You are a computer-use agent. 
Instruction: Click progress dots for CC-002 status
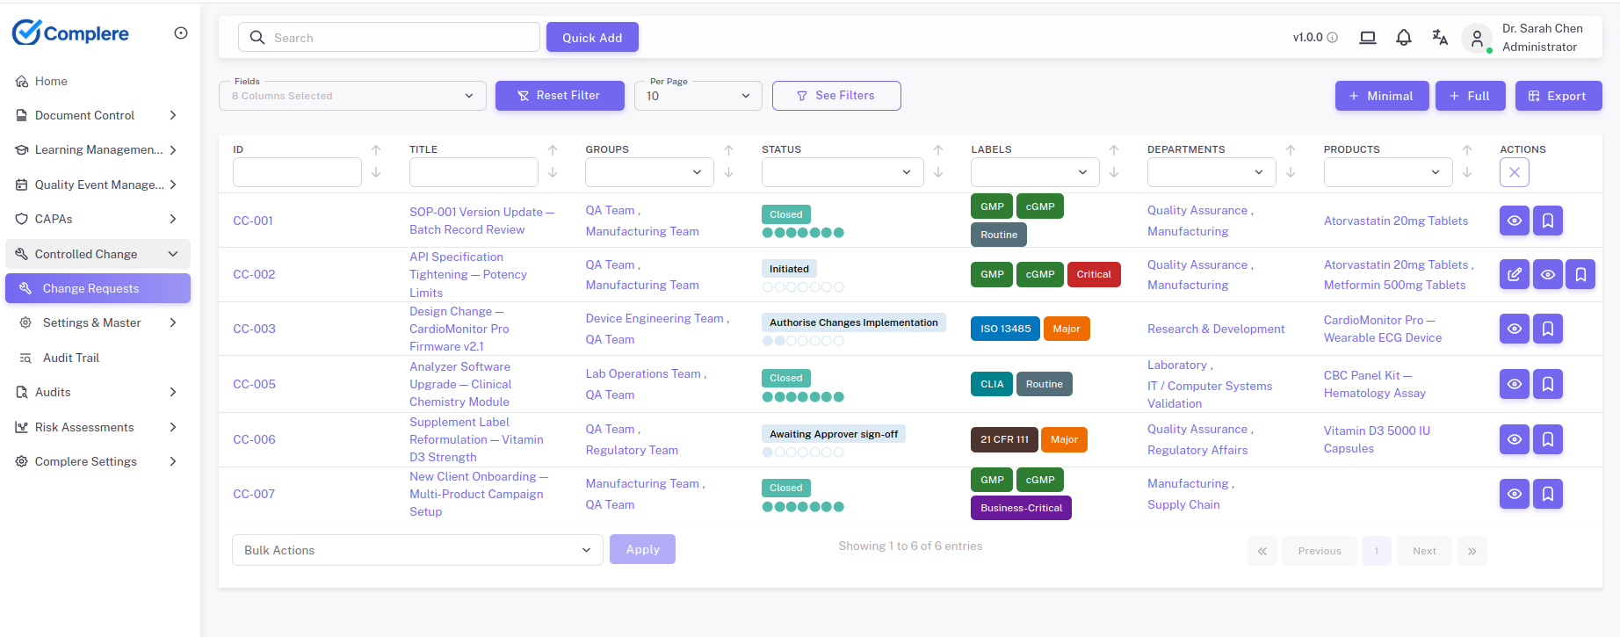(802, 287)
